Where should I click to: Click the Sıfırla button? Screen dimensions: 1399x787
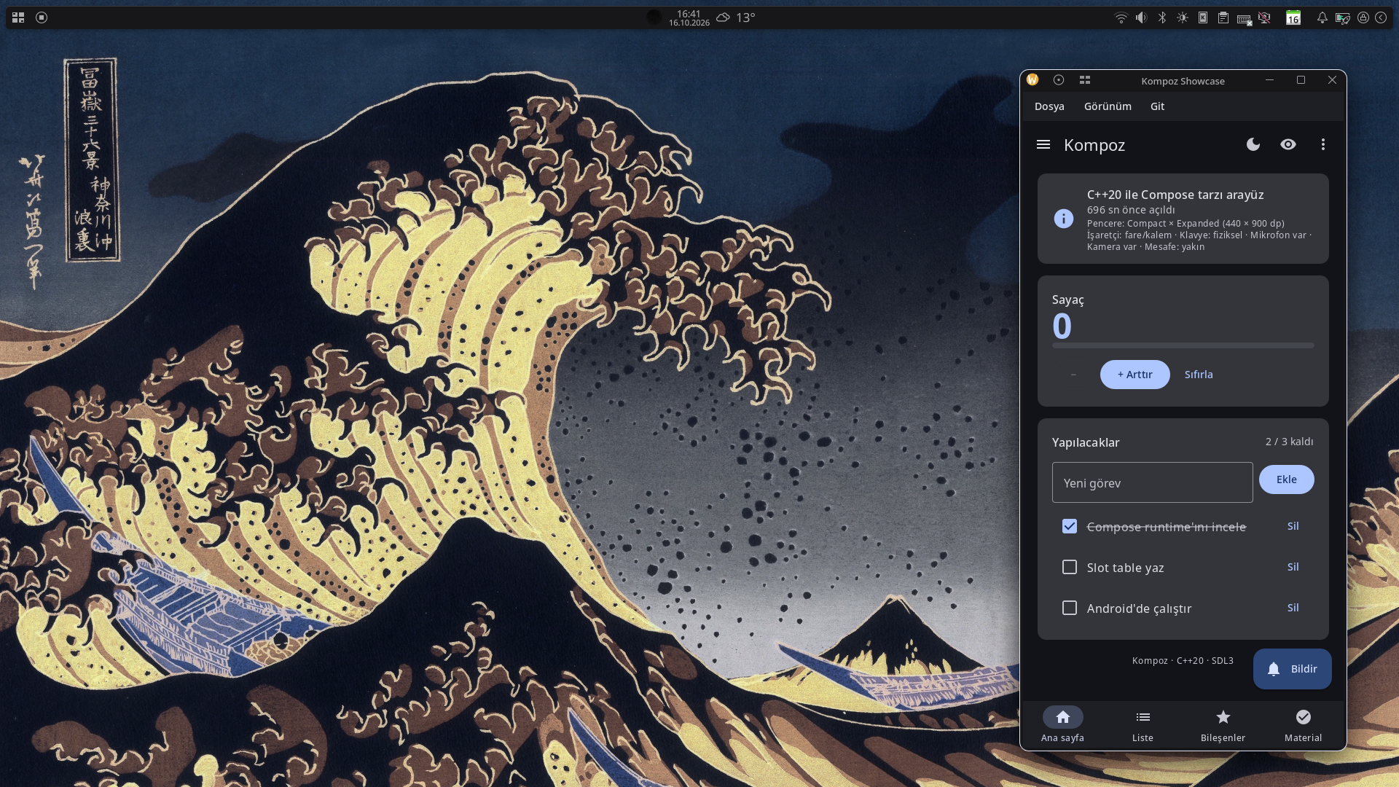click(x=1199, y=375)
